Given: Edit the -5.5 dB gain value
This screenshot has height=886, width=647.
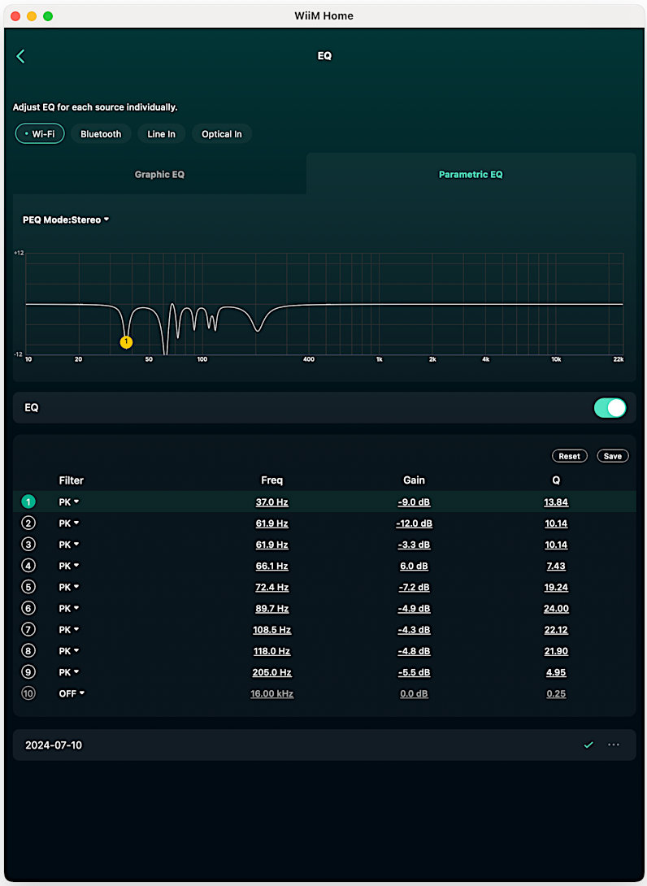Looking at the screenshot, I should (x=414, y=672).
